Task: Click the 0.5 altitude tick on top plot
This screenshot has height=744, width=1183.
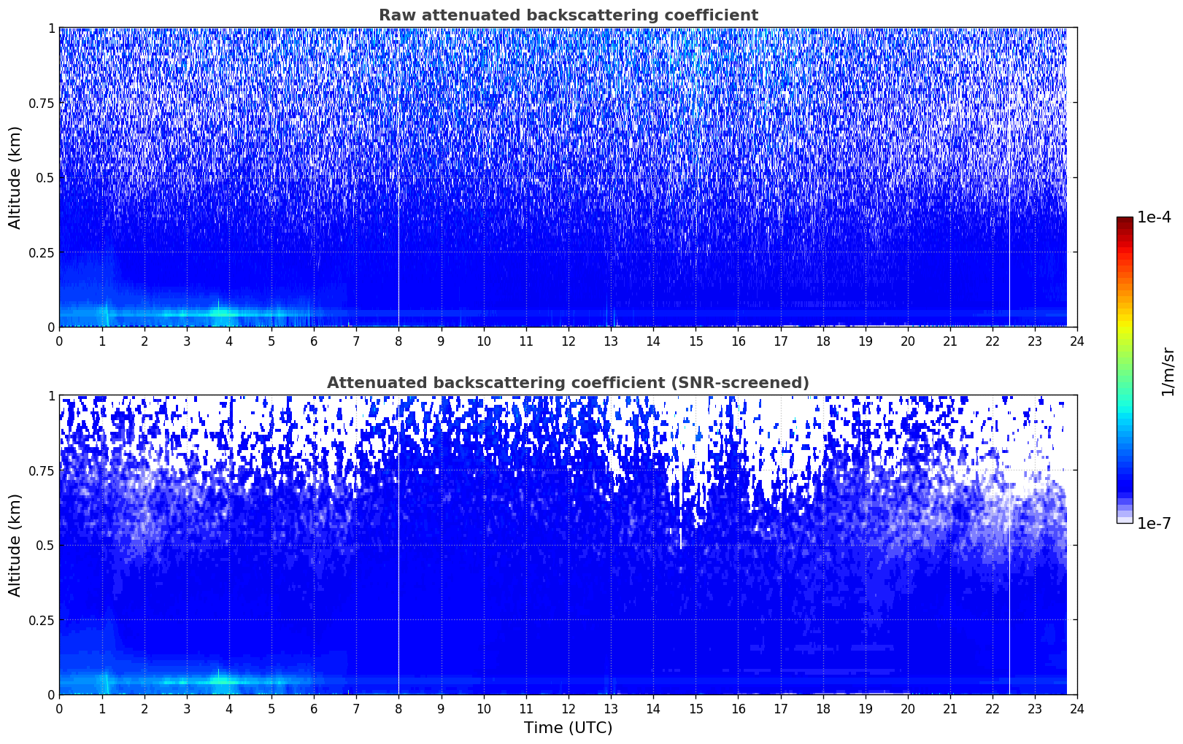Action: click(45, 177)
